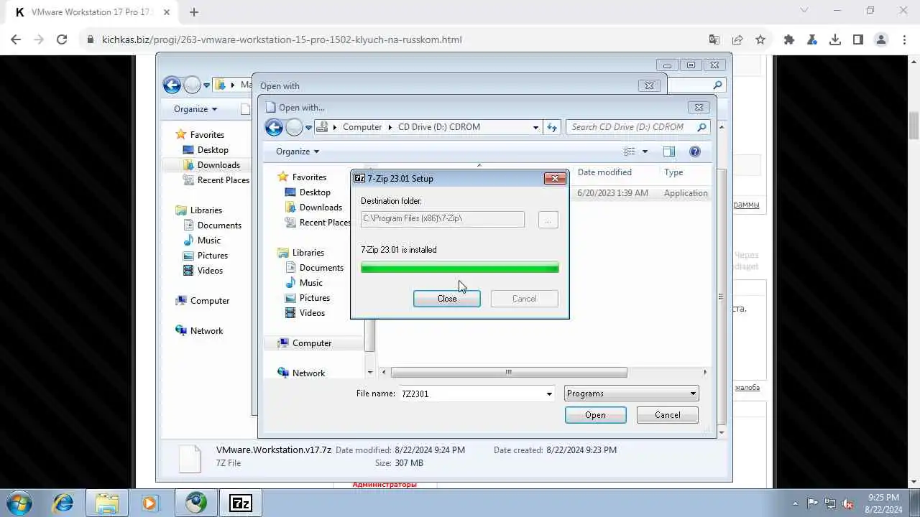Close the 7-Zip 23.01 Setup installer

point(446,299)
